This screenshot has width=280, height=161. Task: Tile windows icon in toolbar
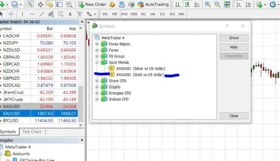pyautogui.click(x=227, y=4)
